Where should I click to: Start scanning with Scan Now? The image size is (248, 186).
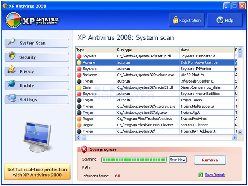click(x=178, y=160)
